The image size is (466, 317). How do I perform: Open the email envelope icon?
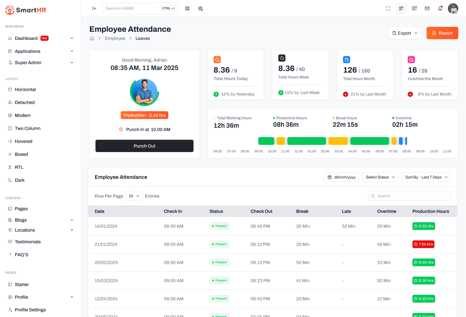coord(427,8)
